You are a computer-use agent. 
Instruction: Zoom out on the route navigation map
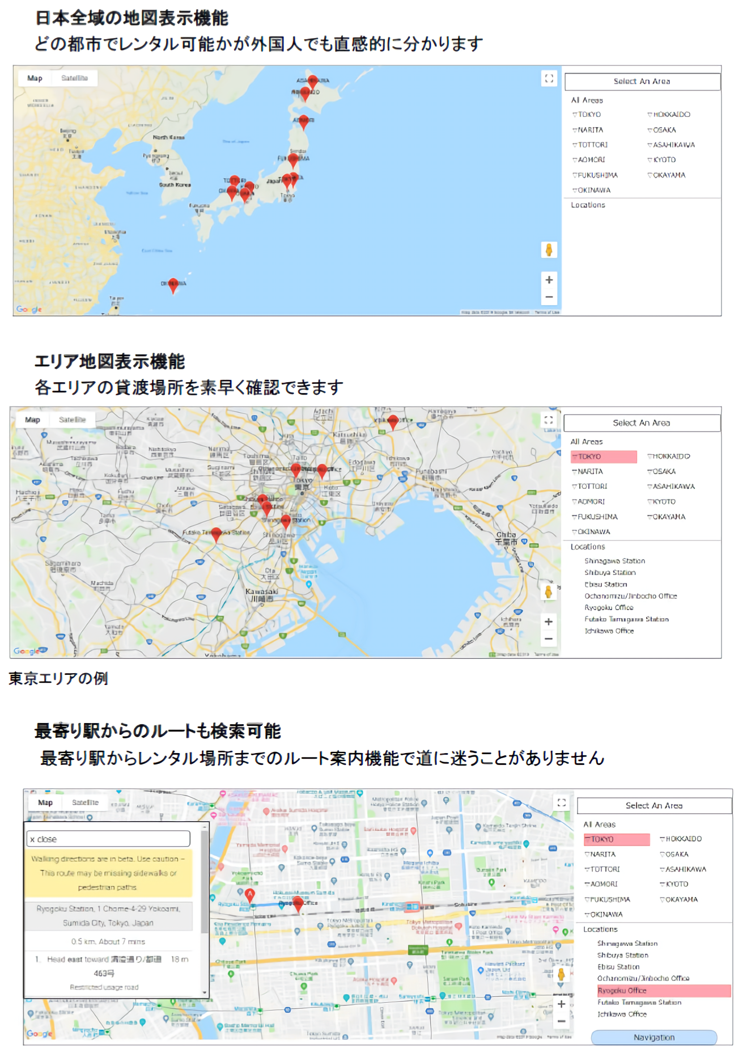[x=561, y=1021]
